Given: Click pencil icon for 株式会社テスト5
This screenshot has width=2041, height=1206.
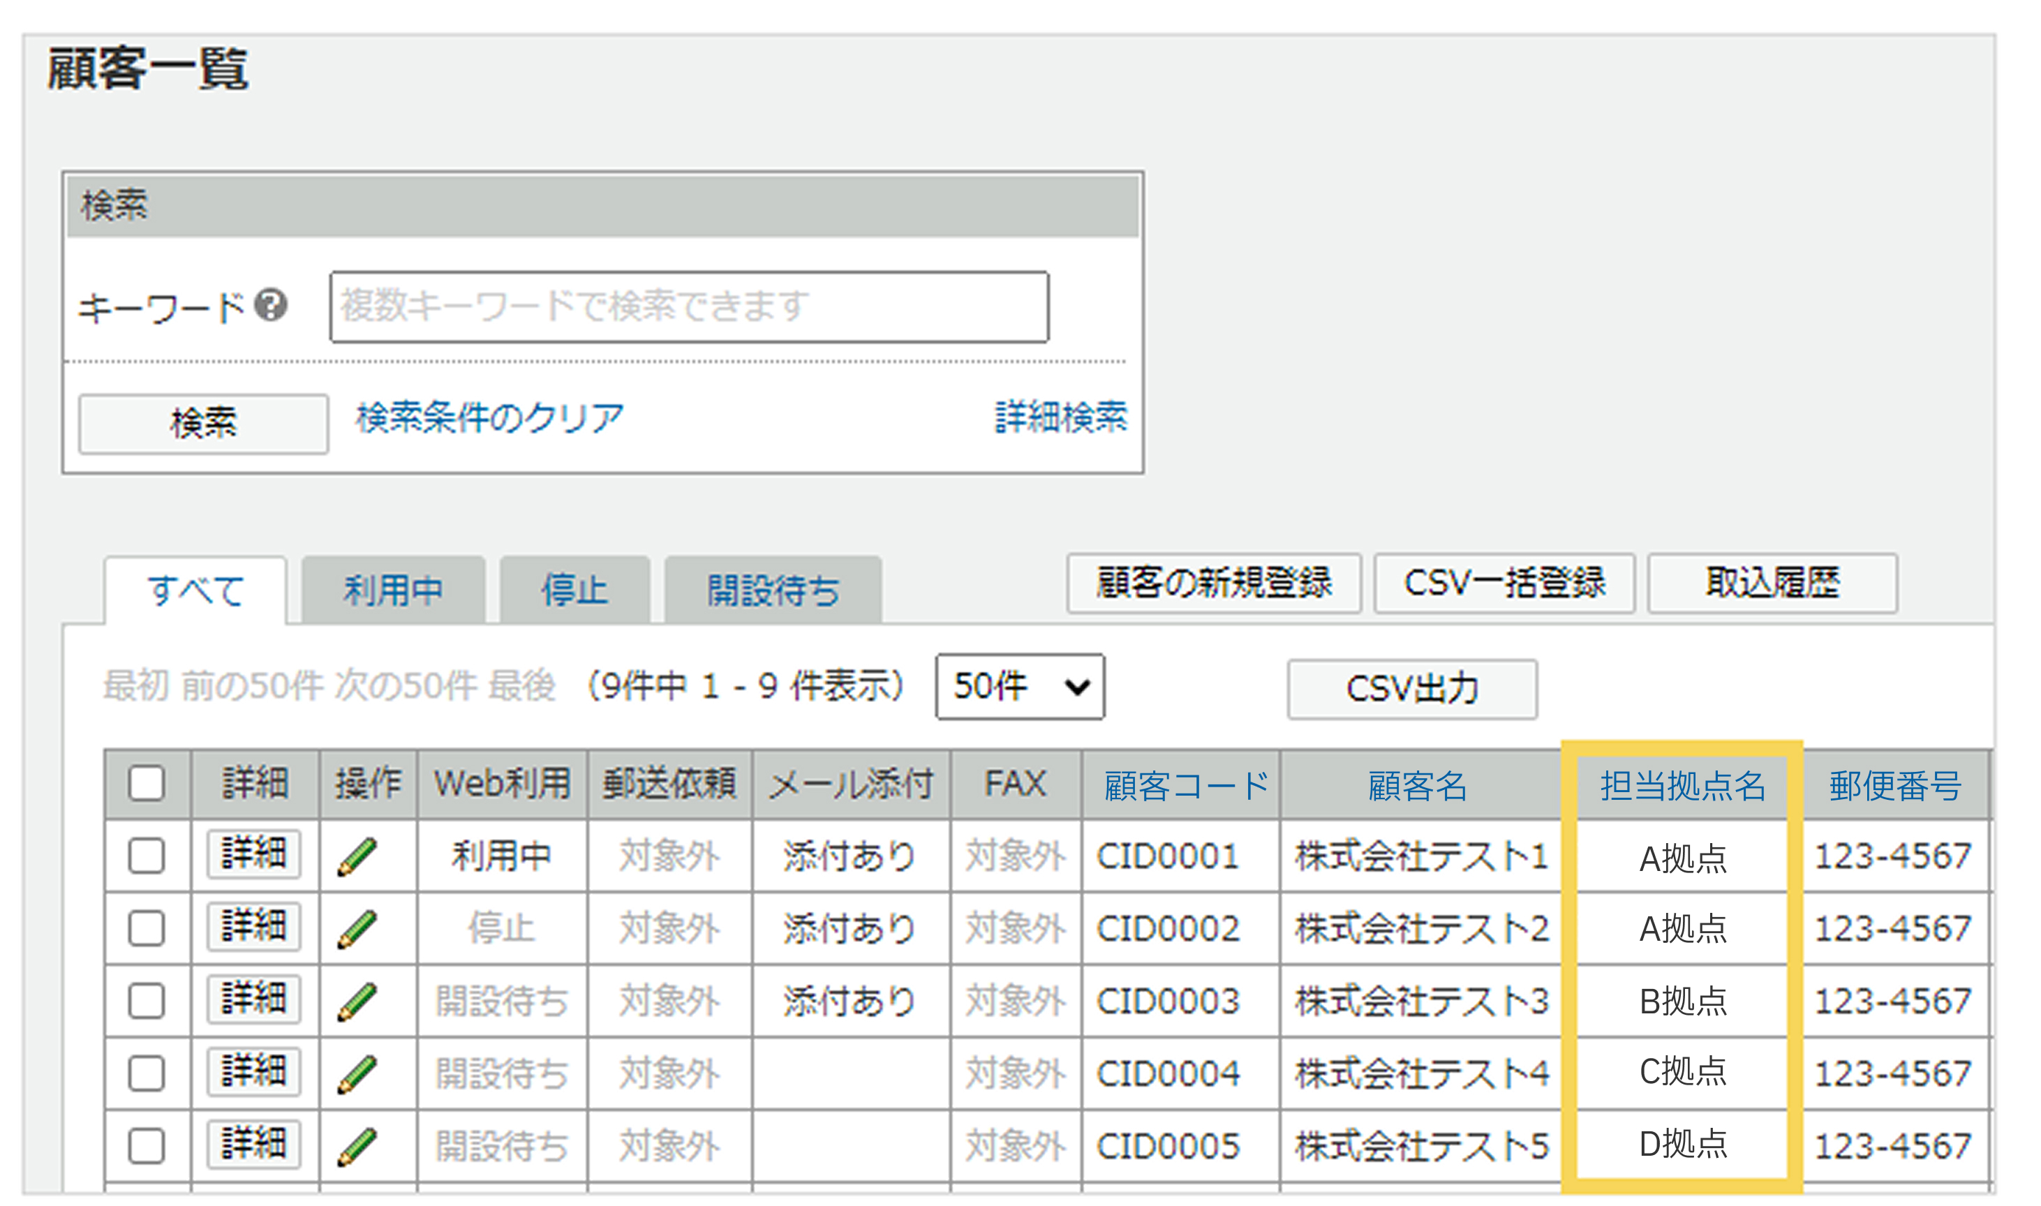Looking at the screenshot, I should click(357, 1146).
